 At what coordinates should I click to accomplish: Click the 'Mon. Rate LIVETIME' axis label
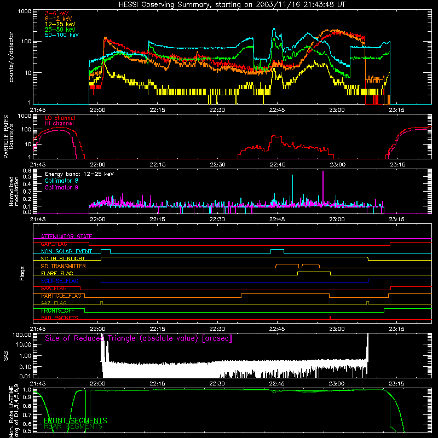(11, 412)
